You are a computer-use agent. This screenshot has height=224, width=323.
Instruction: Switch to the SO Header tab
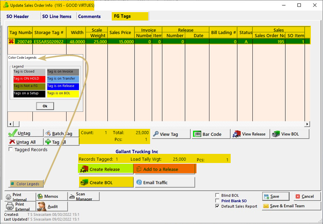point(18,16)
